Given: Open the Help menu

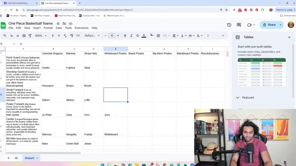Looking at the screenshot, I should [x=94, y=28].
